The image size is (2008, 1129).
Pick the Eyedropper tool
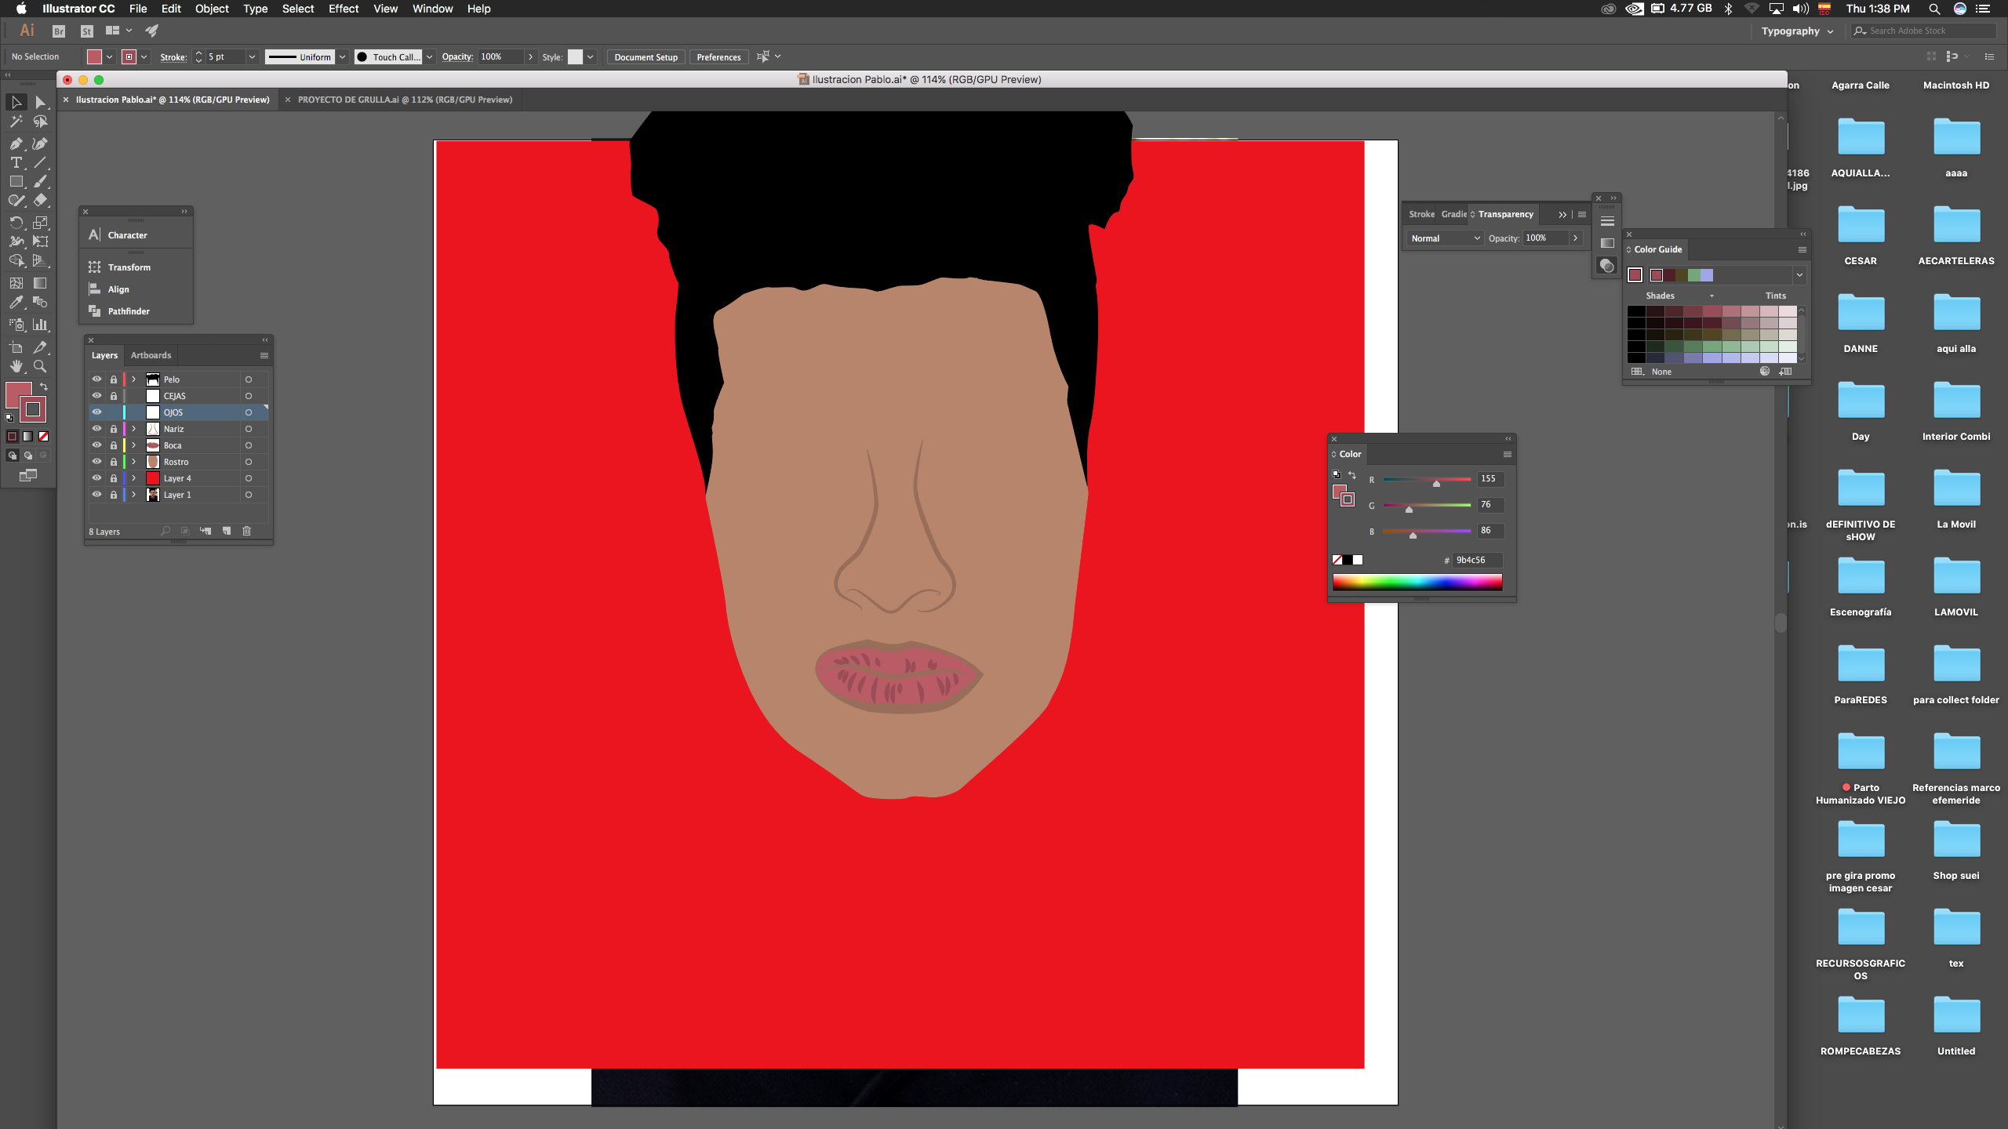click(16, 303)
